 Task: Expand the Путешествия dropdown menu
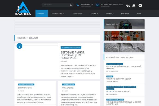coord(58,13)
